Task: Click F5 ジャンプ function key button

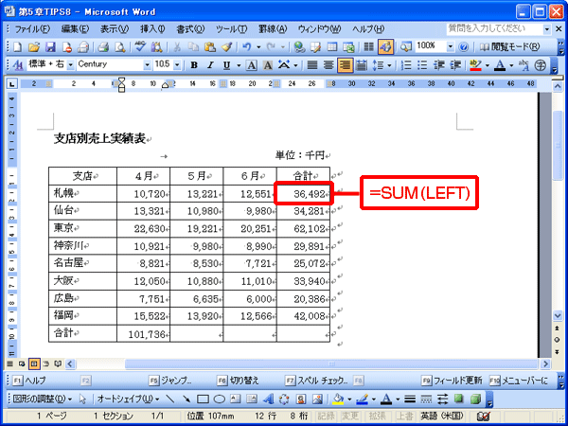Action: coord(170,381)
